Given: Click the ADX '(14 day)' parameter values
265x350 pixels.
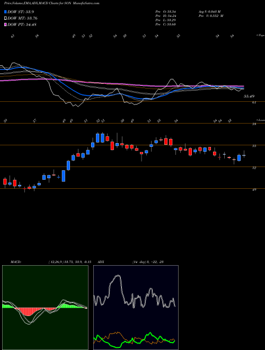Looking at the screenshot, I should (148, 262).
